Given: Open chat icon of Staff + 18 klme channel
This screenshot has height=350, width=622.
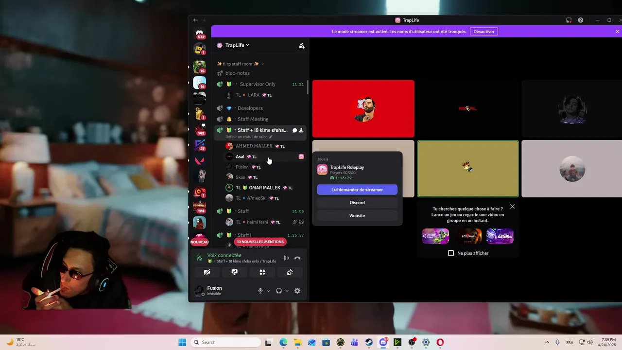Looking at the screenshot, I should [x=294, y=130].
